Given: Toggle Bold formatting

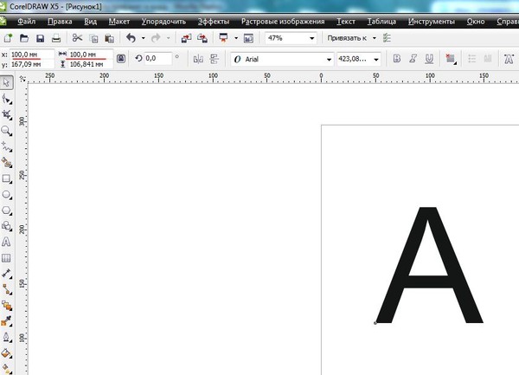Looking at the screenshot, I should pos(396,59).
